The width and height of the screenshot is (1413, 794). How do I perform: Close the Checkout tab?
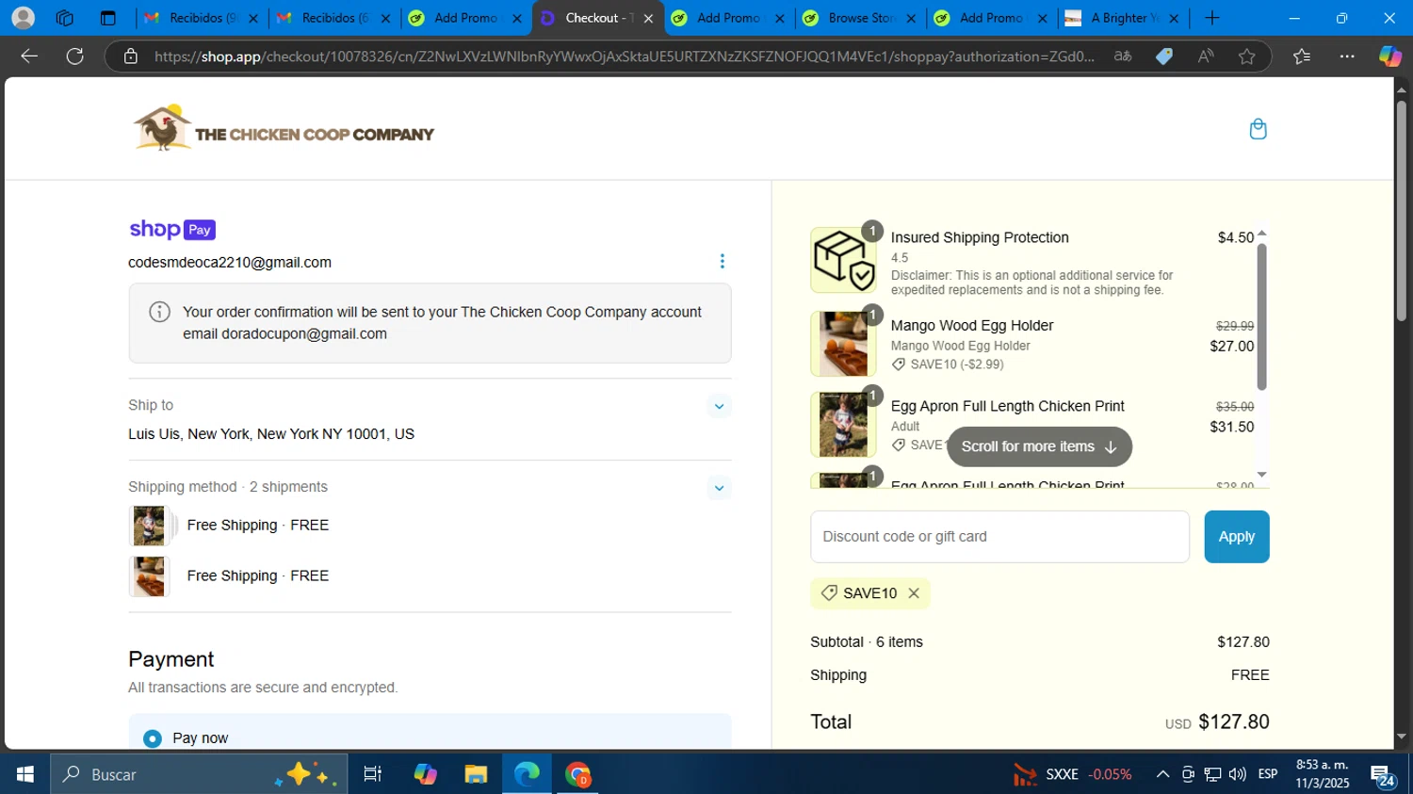pyautogui.click(x=648, y=19)
